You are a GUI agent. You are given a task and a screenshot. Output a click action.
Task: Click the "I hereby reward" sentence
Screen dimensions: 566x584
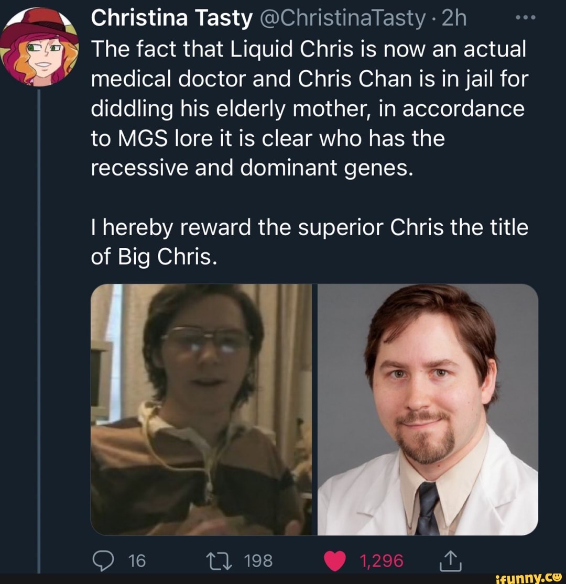click(309, 228)
